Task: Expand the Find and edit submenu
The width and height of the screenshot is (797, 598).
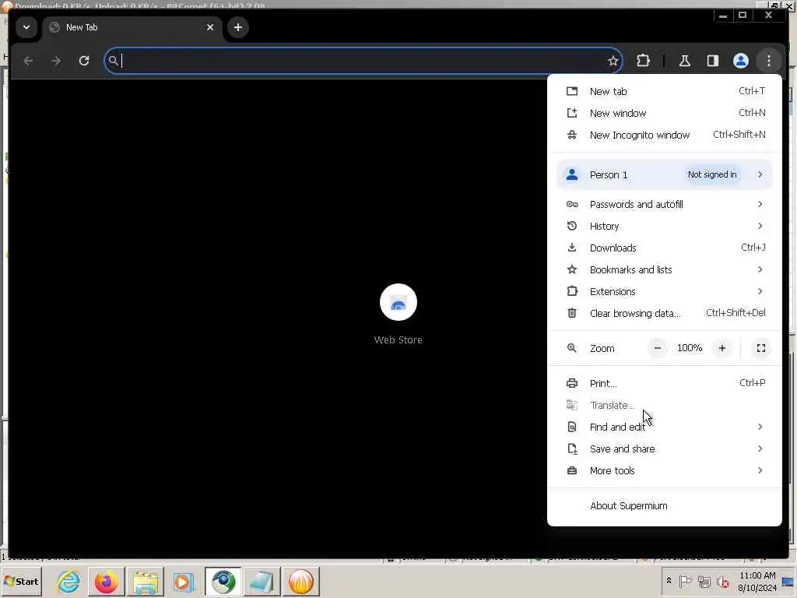Action: tap(665, 427)
